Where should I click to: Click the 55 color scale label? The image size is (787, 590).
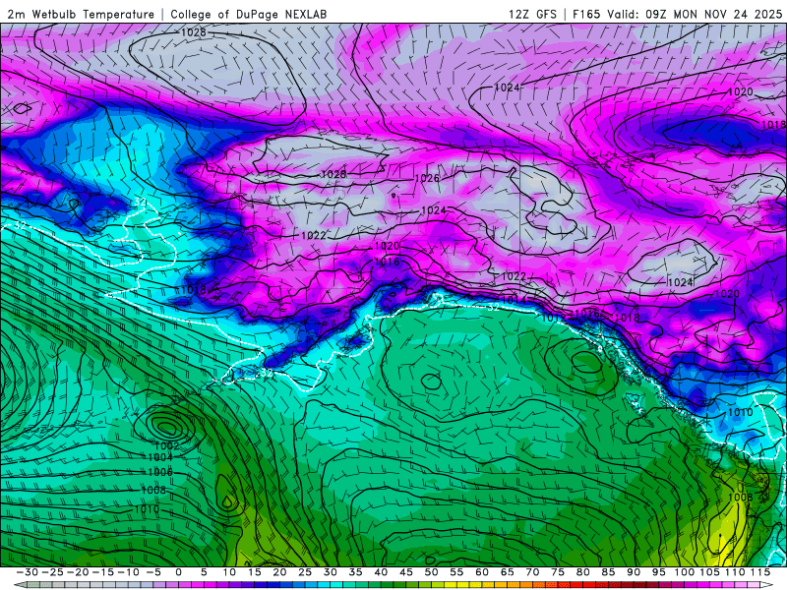click(456, 572)
